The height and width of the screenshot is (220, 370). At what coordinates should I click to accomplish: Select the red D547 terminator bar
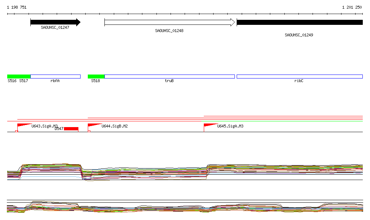click(x=71, y=129)
